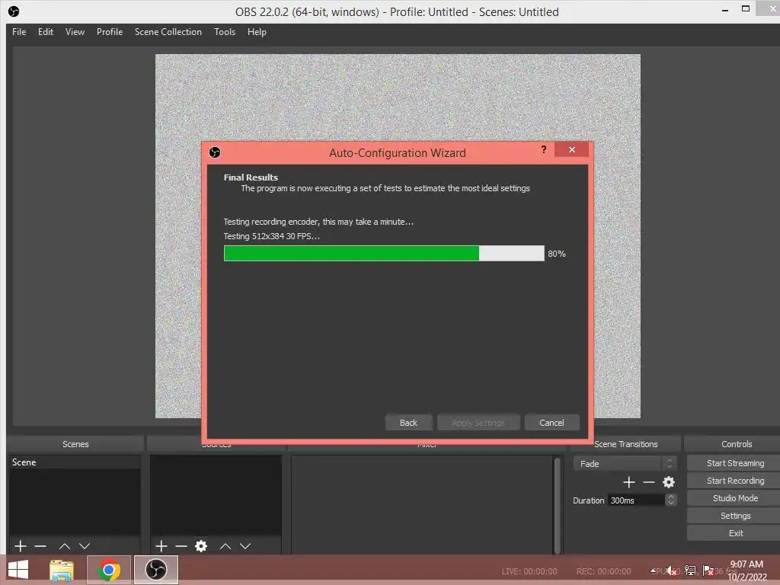Click "Testing 512x384 30 FPS..." text
This screenshot has height=585, width=780.
click(x=272, y=236)
